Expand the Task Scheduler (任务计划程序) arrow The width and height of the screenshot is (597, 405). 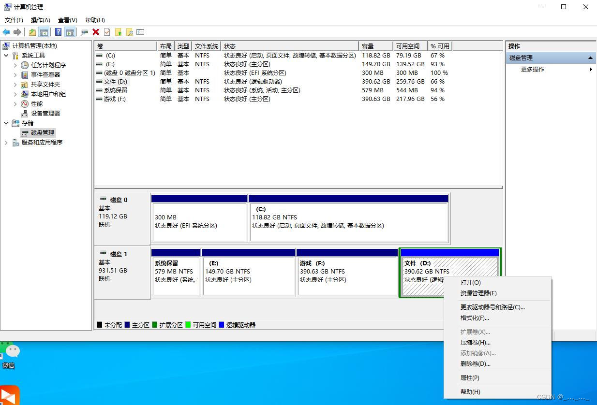tap(15, 65)
